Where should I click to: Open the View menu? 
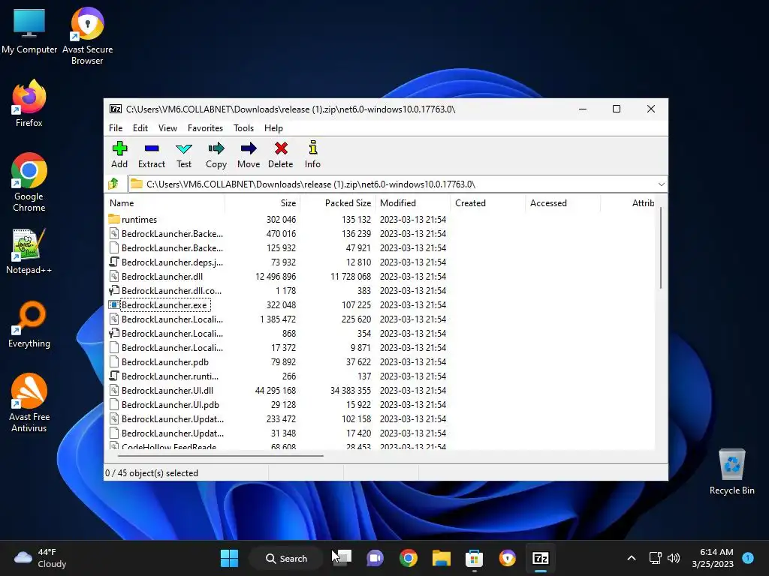tap(167, 127)
